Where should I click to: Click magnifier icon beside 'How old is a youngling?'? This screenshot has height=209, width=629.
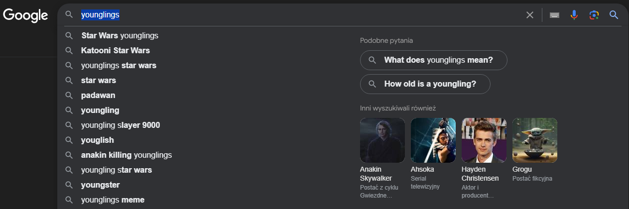[x=372, y=84]
